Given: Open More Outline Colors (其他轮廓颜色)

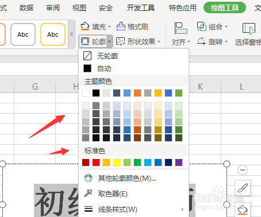Looking at the screenshot, I should [x=134, y=179].
